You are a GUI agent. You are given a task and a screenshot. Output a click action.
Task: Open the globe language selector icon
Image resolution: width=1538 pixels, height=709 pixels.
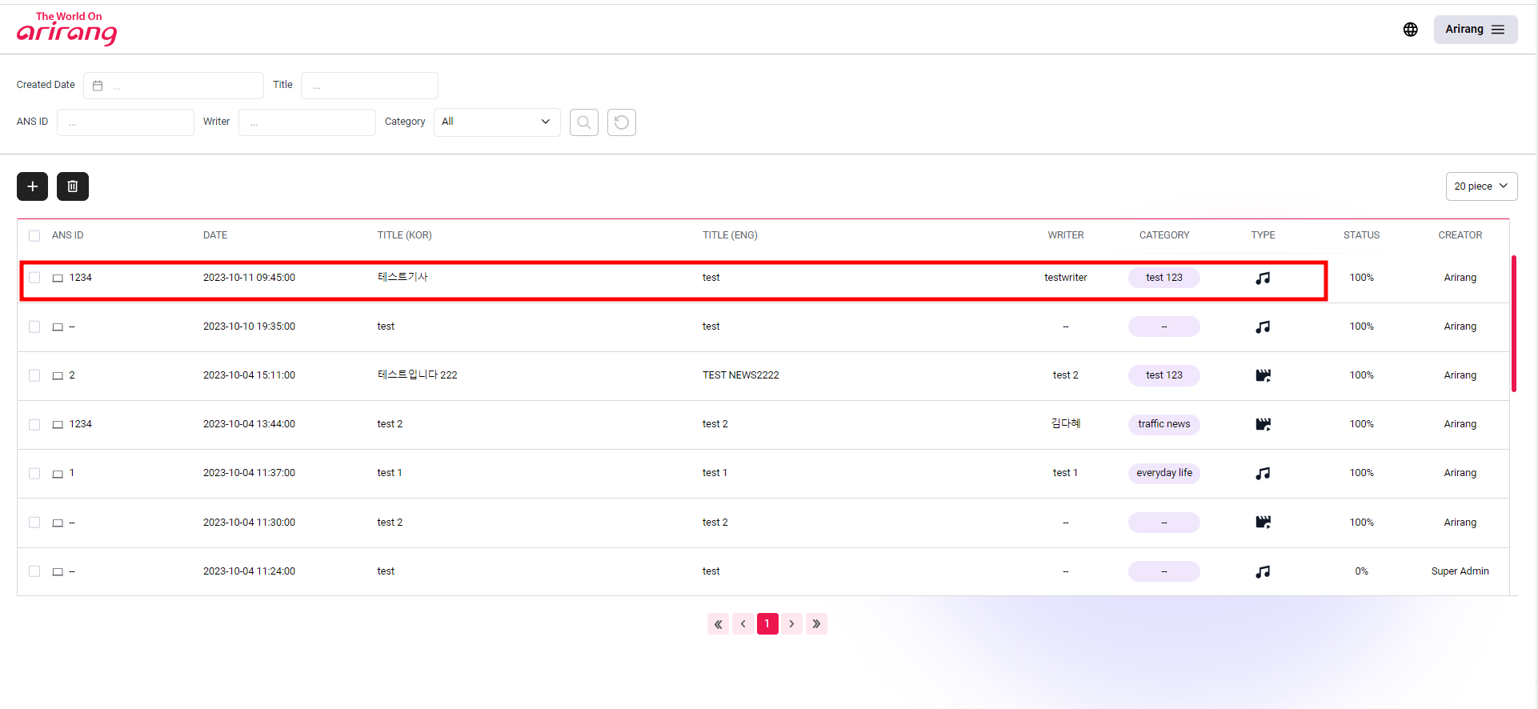pyautogui.click(x=1410, y=30)
